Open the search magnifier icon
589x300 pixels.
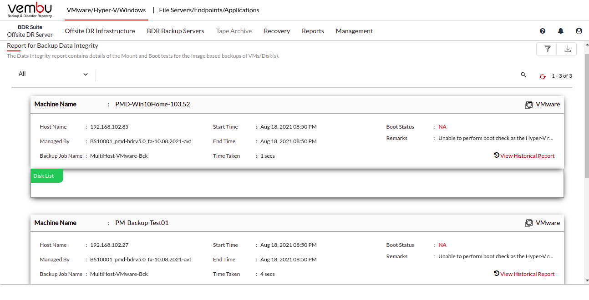523,75
